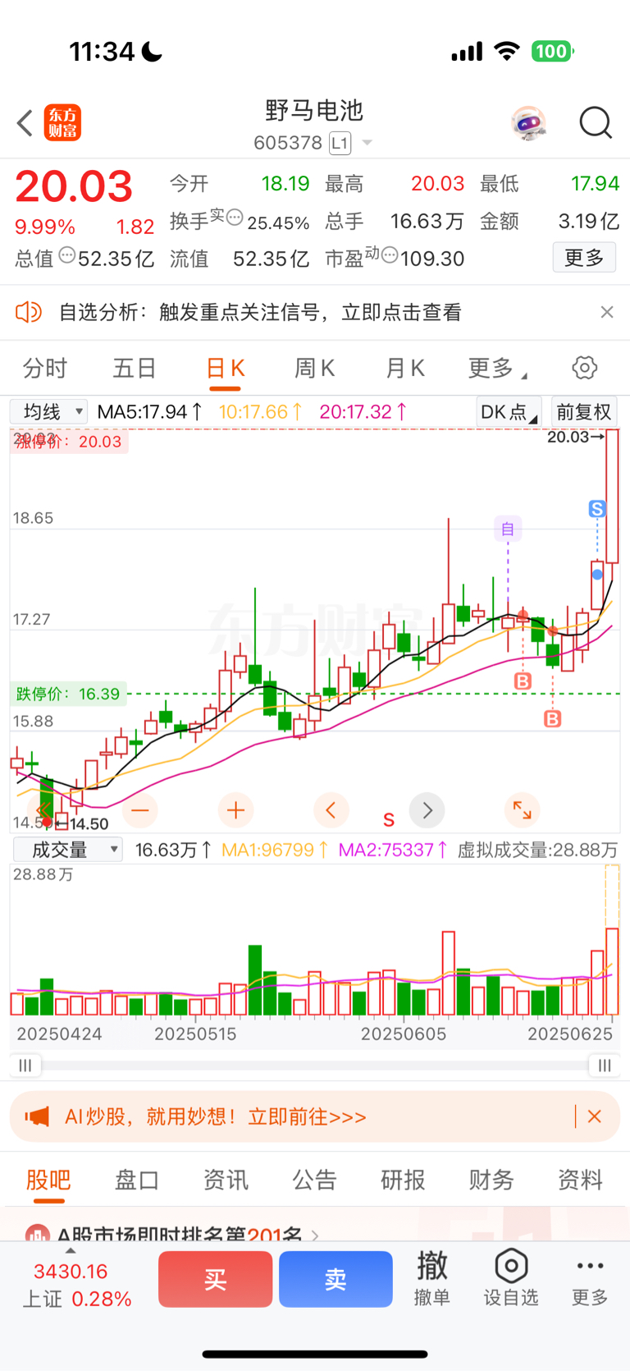Grab right range slider handle
This screenshot has width=630, height=1371.
pos(605,1066)
